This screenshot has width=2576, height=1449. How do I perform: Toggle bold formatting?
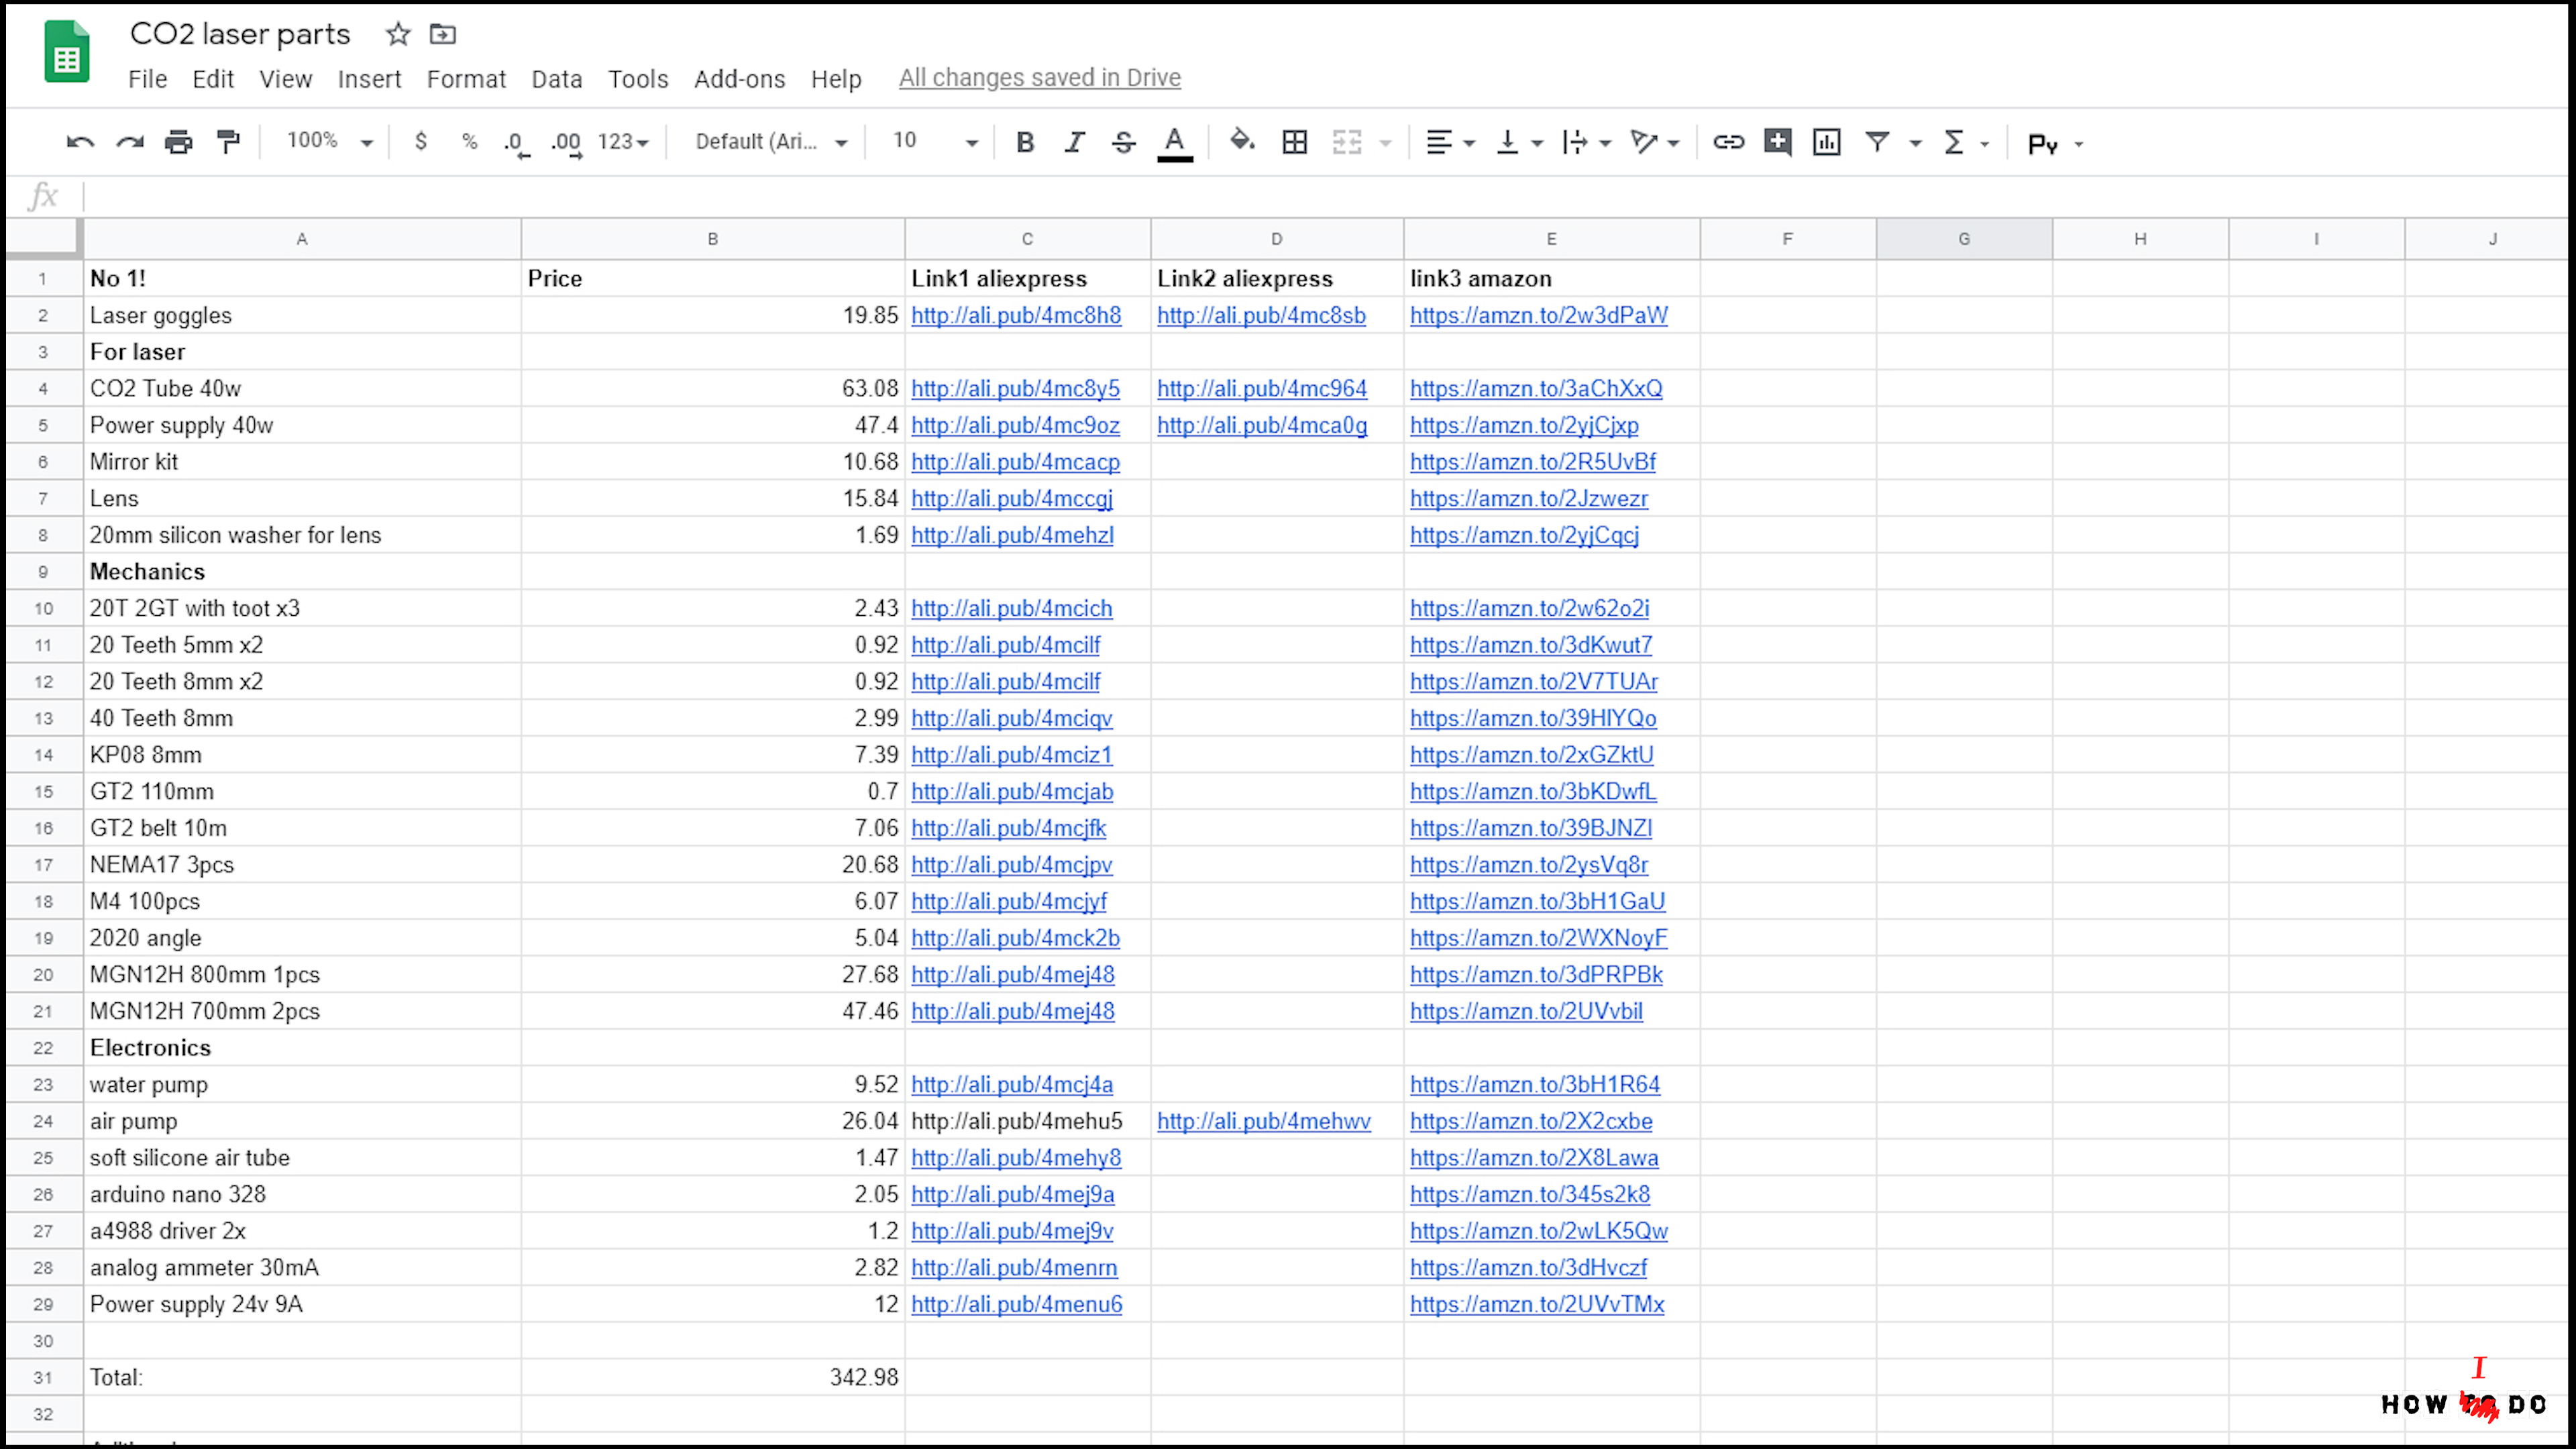tap(1024, 142)
